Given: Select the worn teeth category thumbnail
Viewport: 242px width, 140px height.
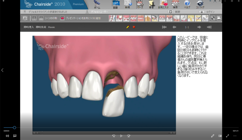Looking at the screenshot, I should pyautogui.click(x=126, y=18).
